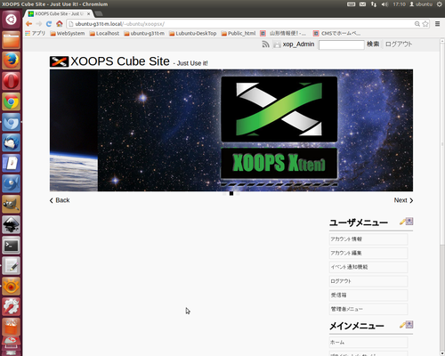Open the text editor dock icon
The height and width of the screenshot is (356, 445).
click(12, 265)
